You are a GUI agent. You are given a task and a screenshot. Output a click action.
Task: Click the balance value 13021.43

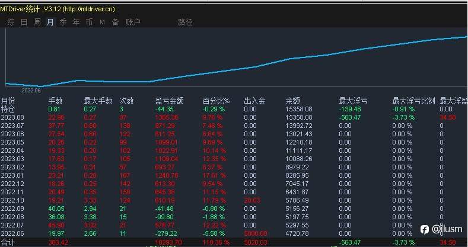tap(299, 134)
